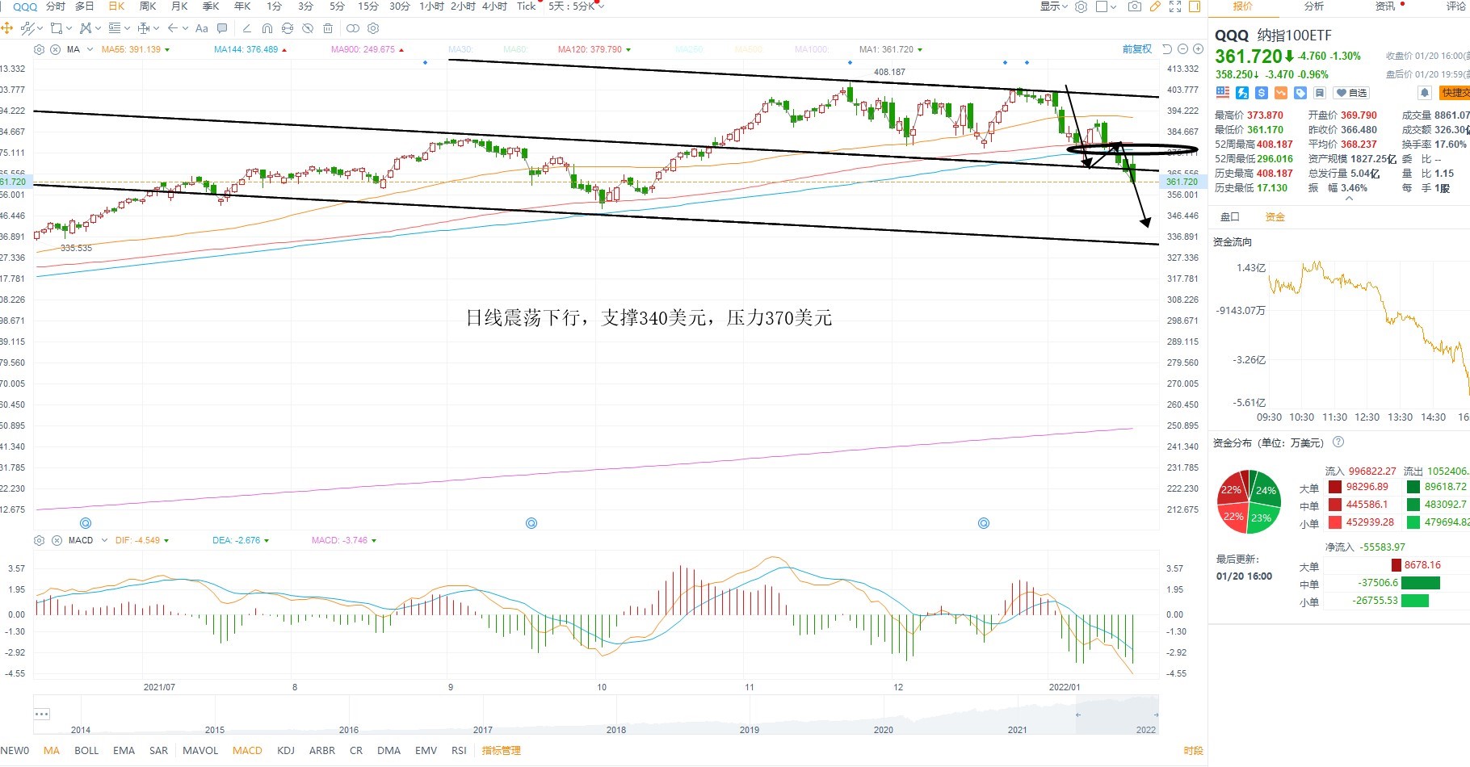Click the eraser/line edit tool
The width and height of the screenshot is (1470, 767).
[247, 28]
